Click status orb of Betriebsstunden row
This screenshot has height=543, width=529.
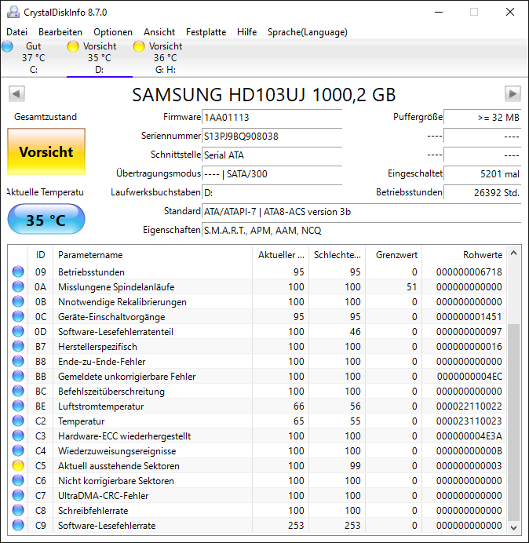point(18,271)
